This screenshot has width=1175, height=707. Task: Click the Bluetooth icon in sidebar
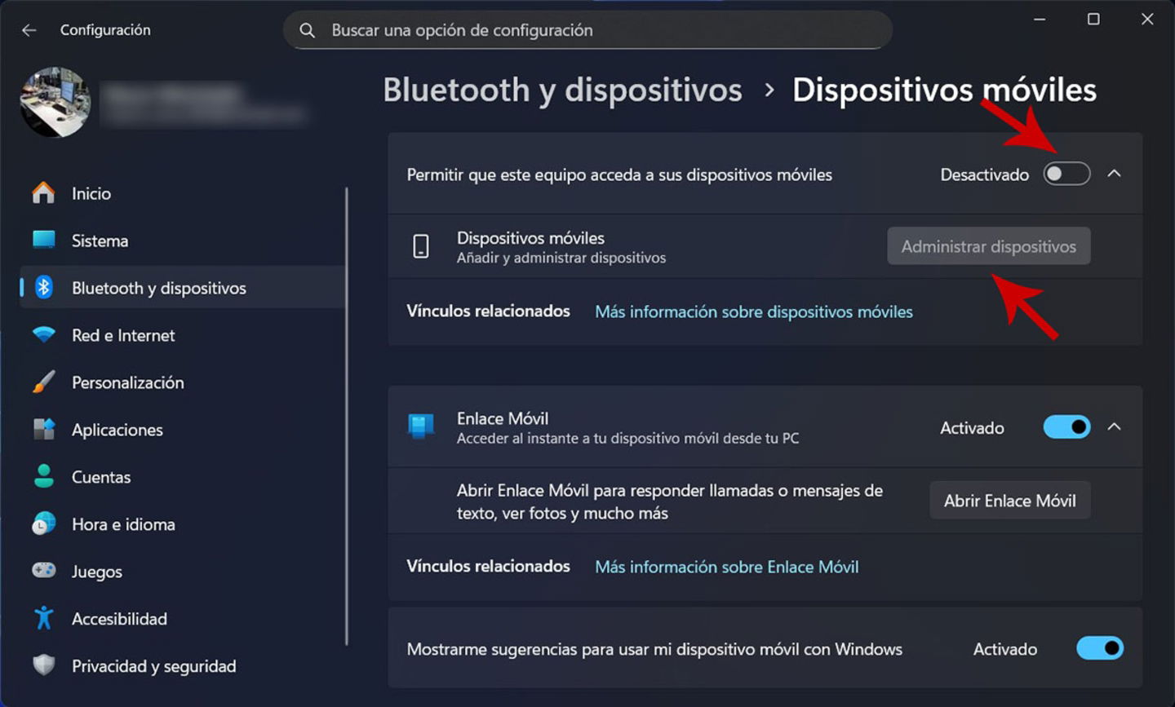pyautogui.click(x=44, y=287)
